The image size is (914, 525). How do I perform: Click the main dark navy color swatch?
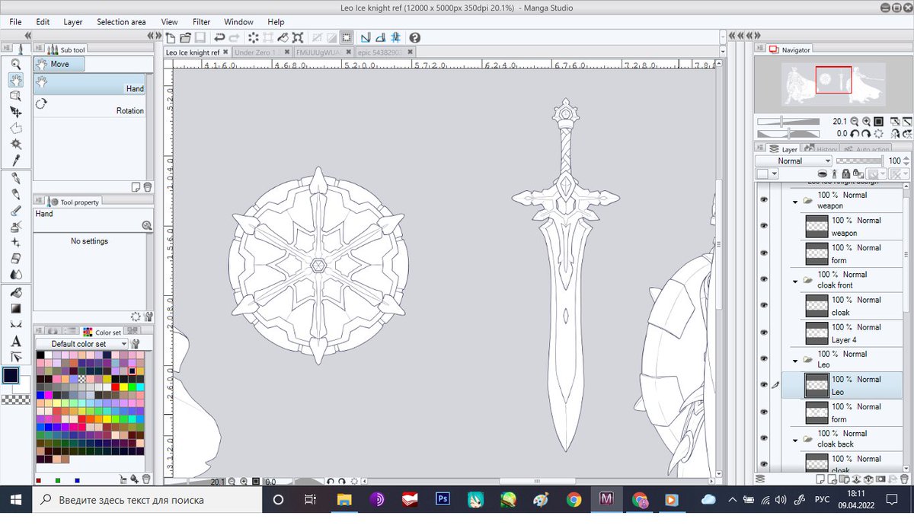11,374
